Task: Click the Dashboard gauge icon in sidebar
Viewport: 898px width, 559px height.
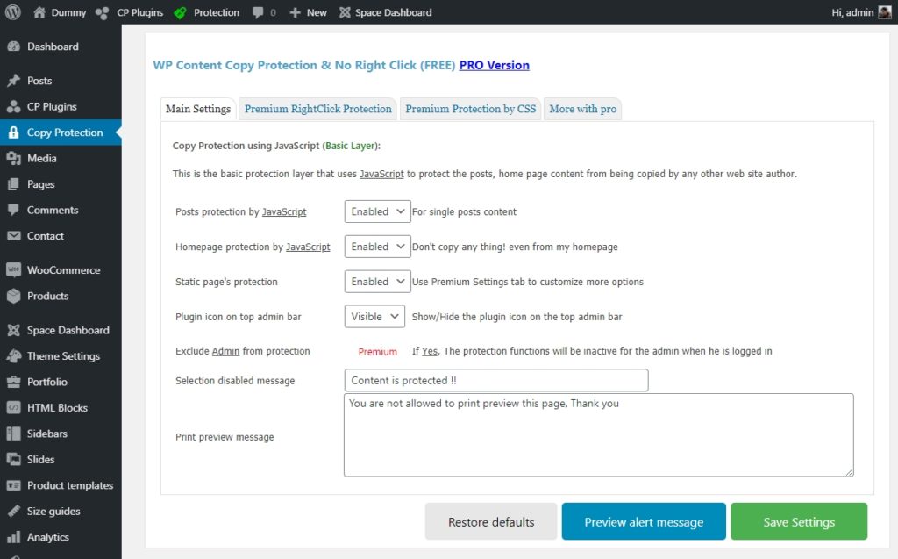Action: coord(14,47)
